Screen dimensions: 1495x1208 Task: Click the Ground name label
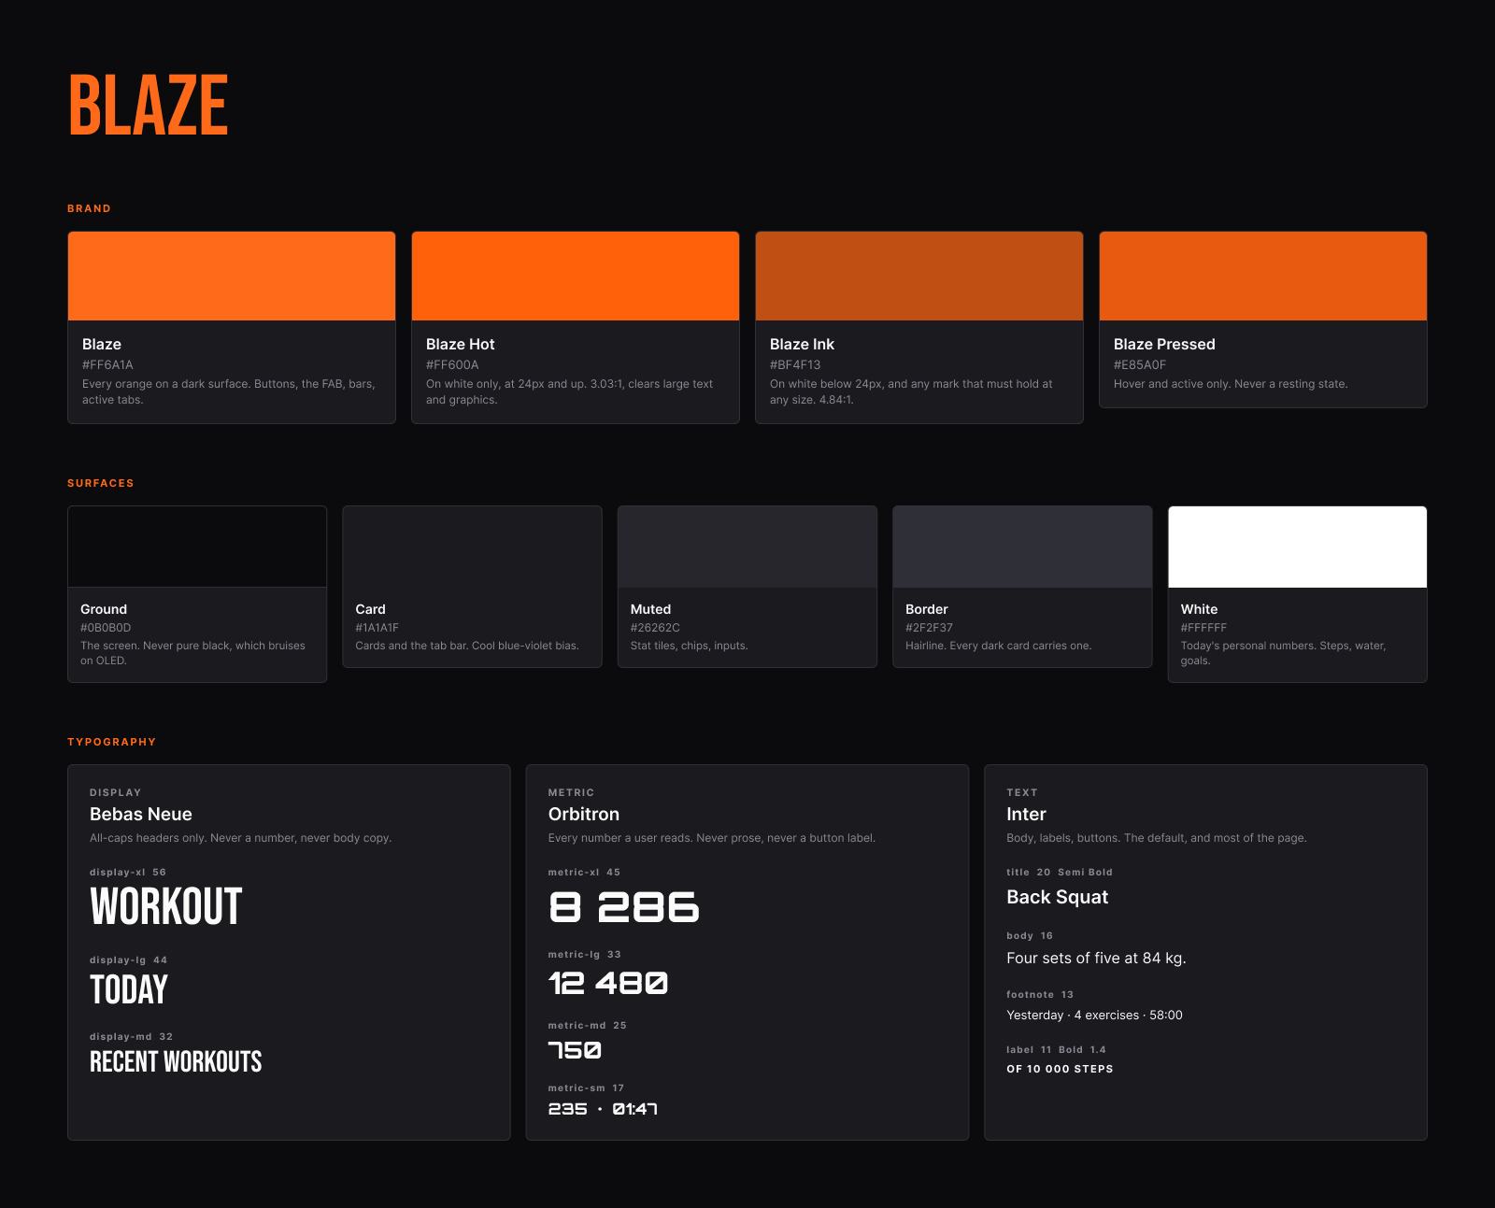[104, 609]
